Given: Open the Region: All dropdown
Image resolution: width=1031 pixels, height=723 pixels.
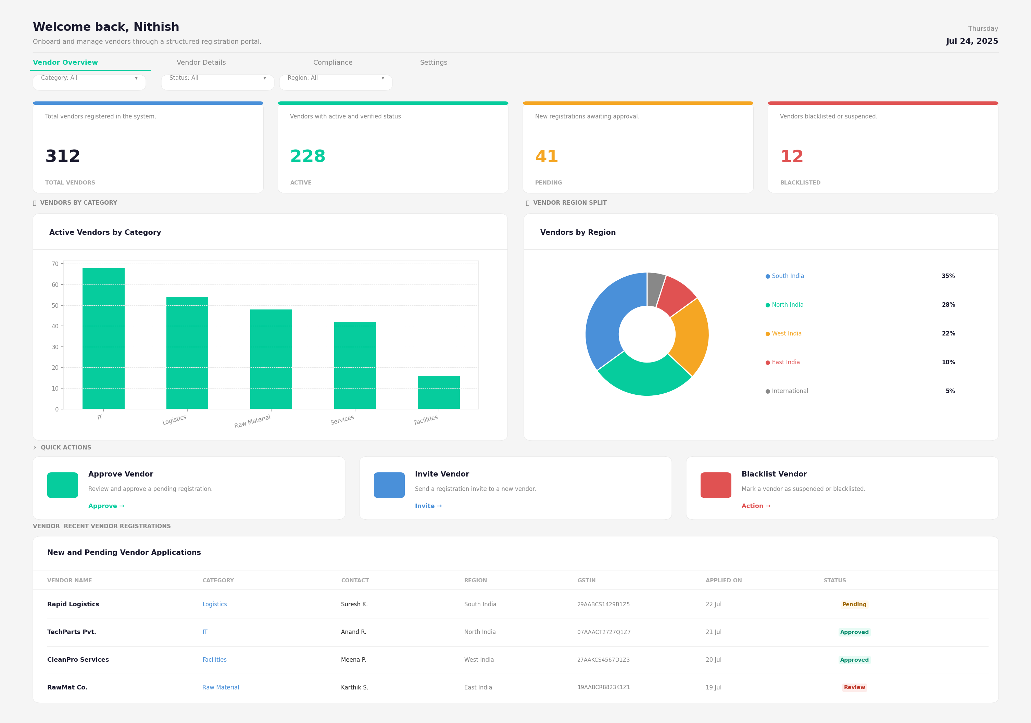Looking at the screenshot, I should (336, 82).
